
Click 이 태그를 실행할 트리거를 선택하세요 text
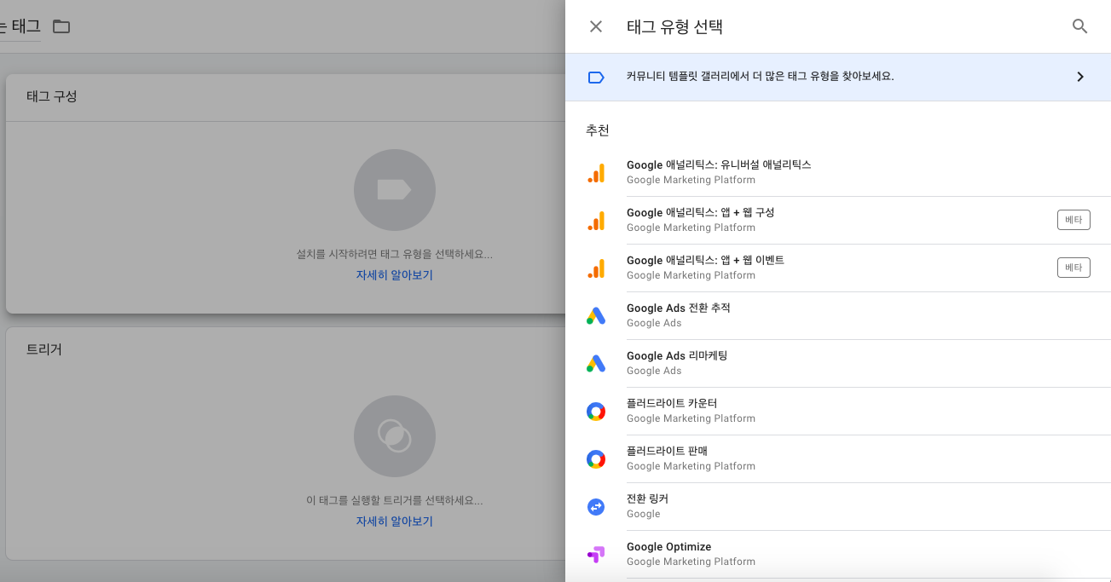coord(395,500)
